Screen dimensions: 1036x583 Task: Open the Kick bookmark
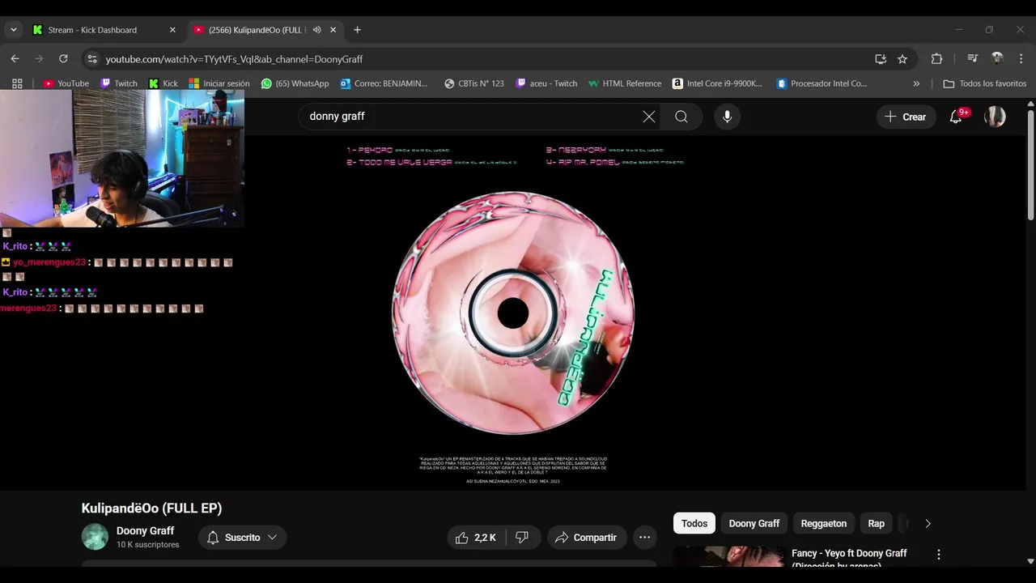pyautogui.click(x=163, y=83)
